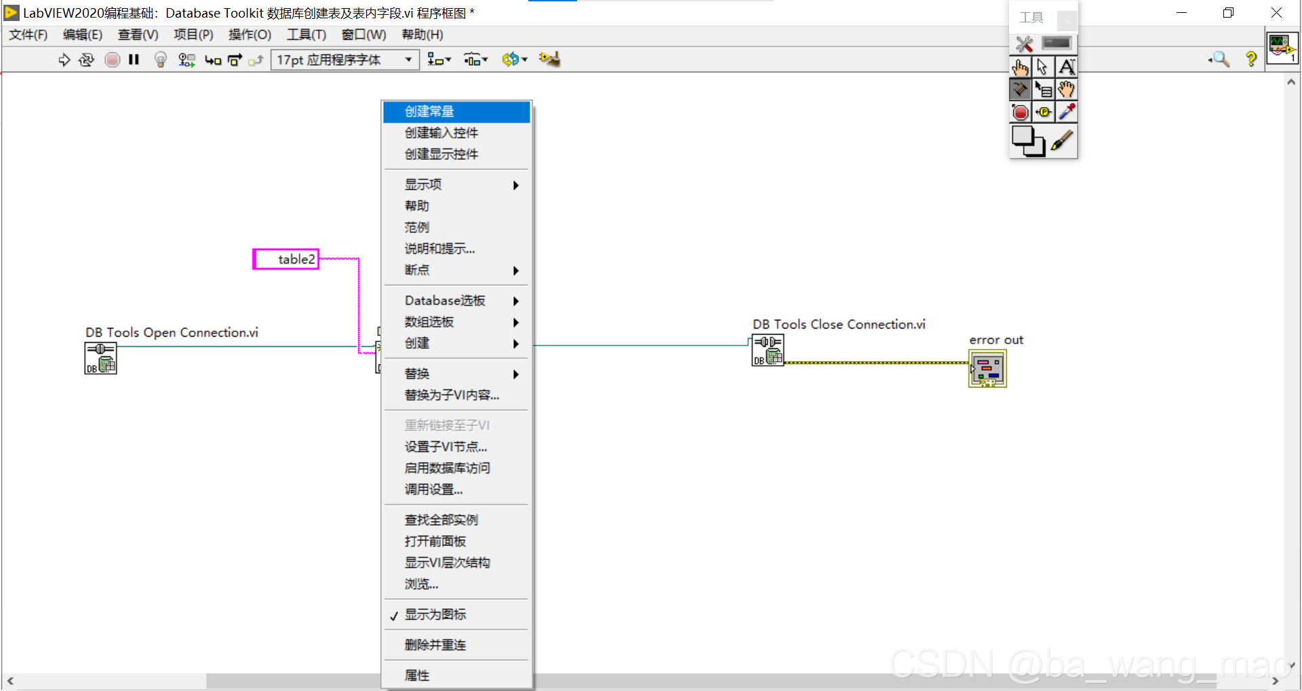Pick the Probe tool from Tools palette
The width and height of the screenshot is (1302, 691).
(x=1043, y=112)
